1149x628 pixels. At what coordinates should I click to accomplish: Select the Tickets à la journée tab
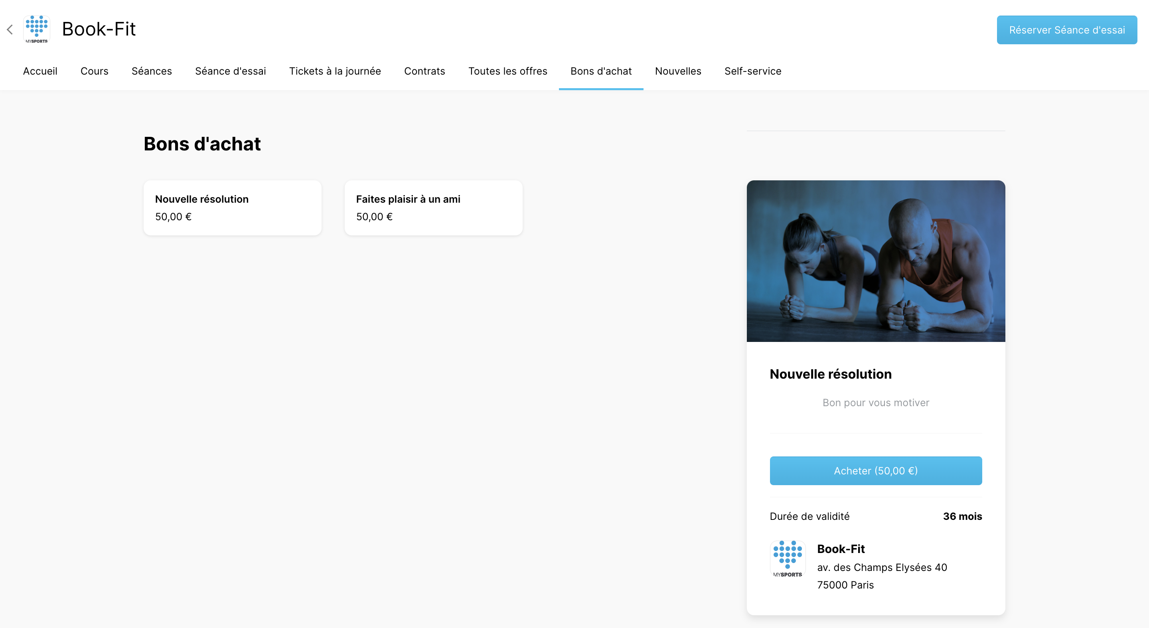tap(335, 71)
